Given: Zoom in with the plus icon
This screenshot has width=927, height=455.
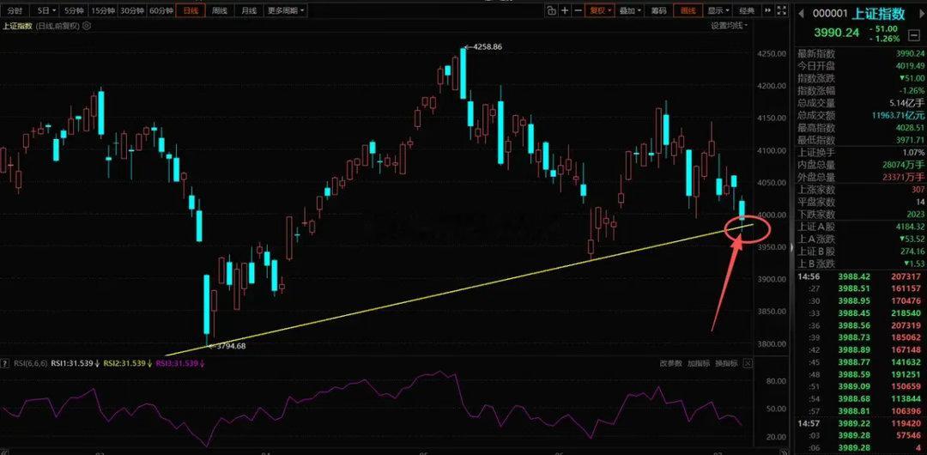Looking at the screenshot, I should (x=565, y=10).
